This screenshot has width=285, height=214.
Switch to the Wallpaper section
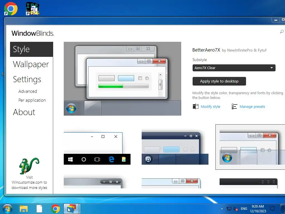(31, 64)
